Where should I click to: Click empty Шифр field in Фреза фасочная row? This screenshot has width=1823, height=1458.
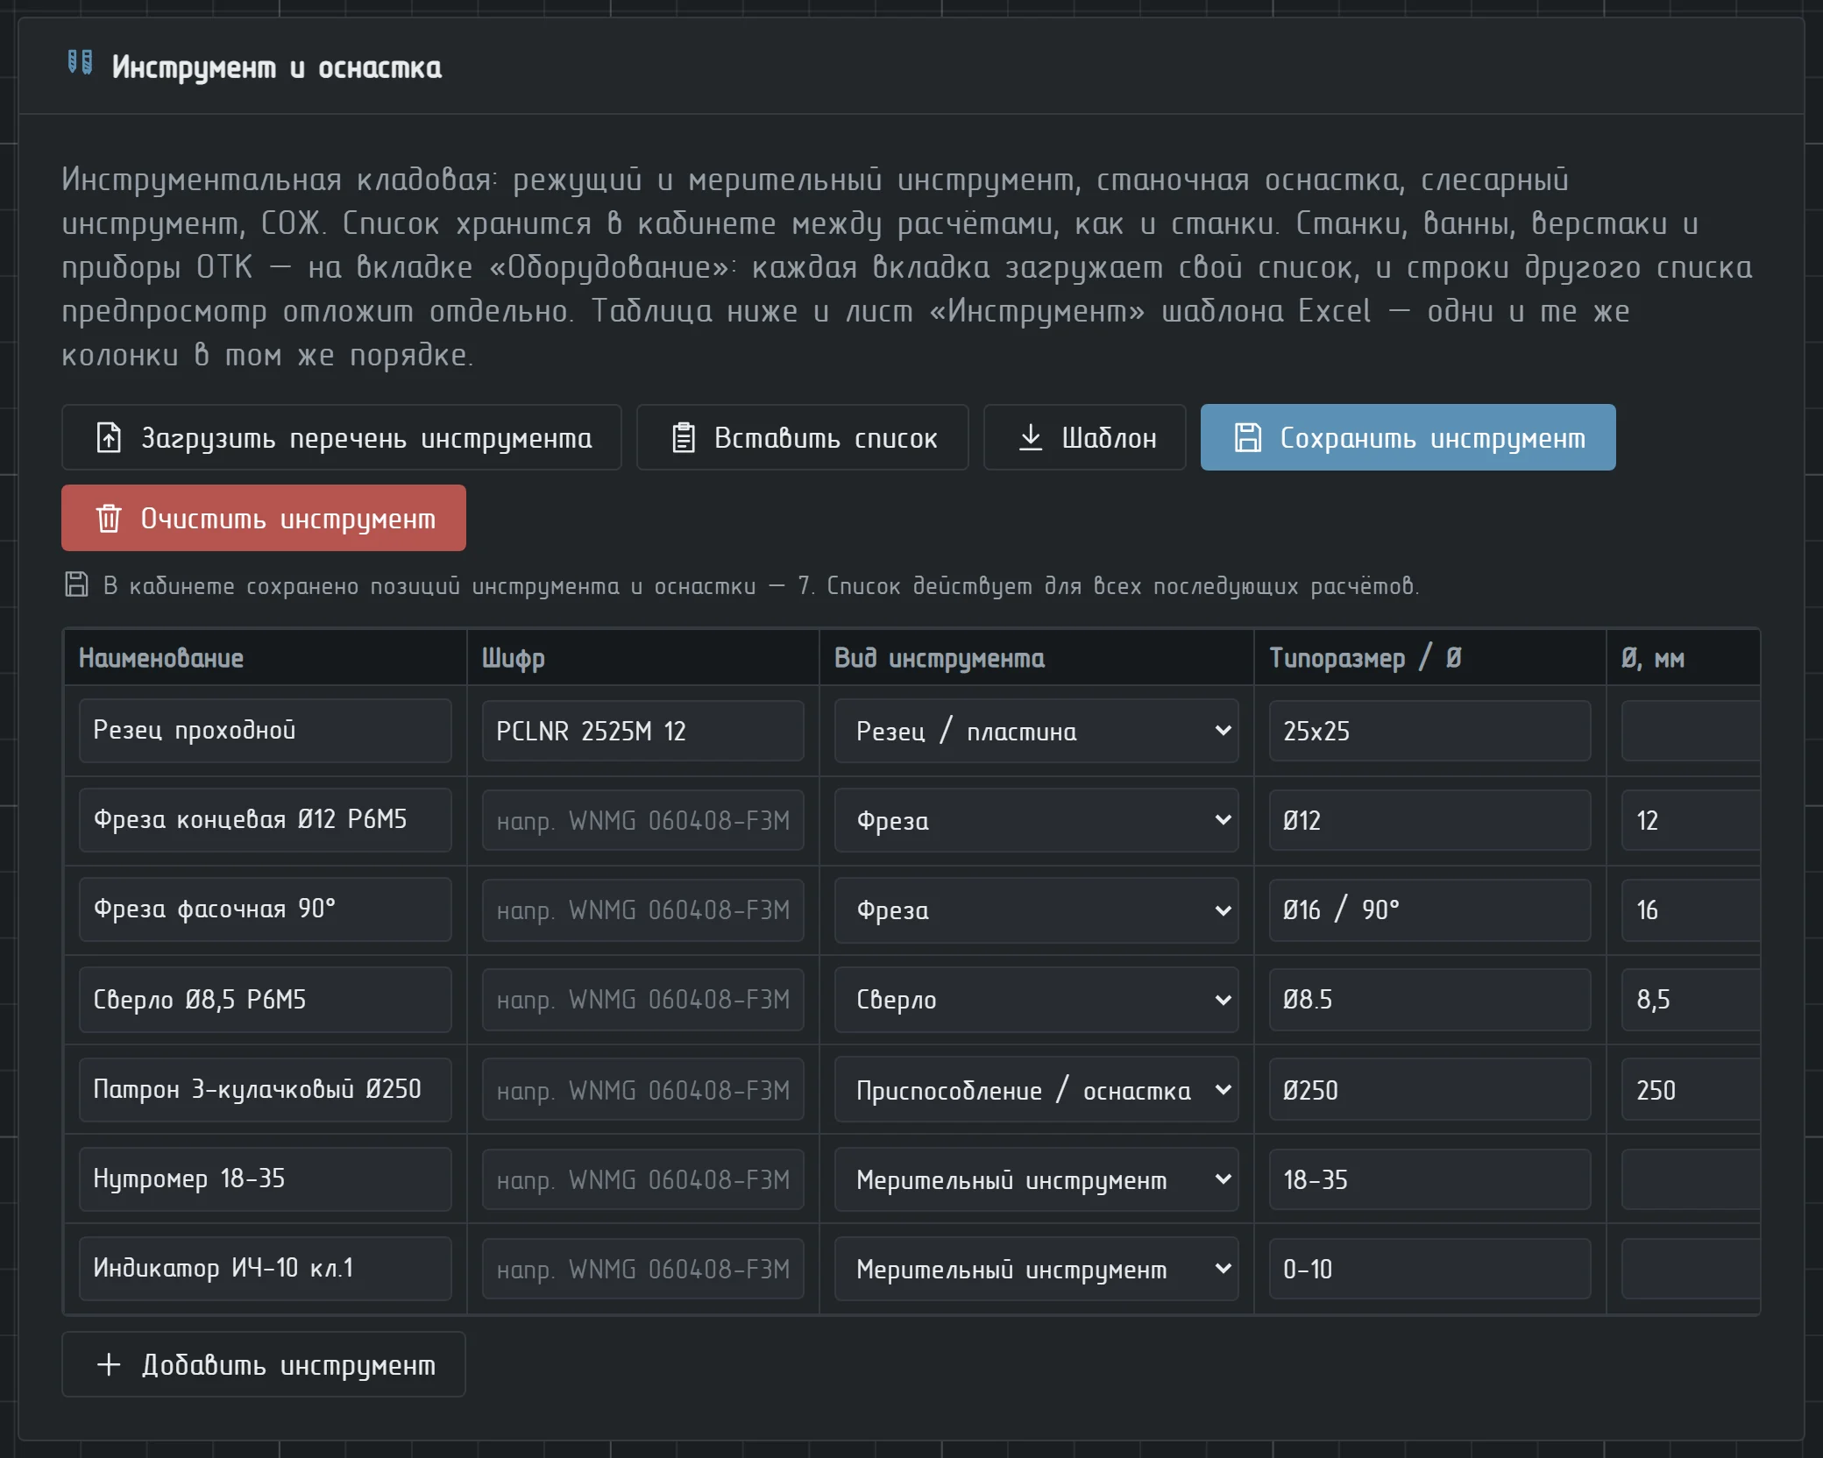pyautogui.click(x=643, y=909)
